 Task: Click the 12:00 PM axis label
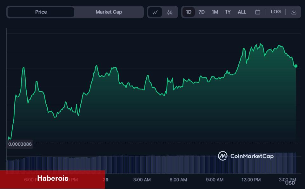click(x=251, y=180)
